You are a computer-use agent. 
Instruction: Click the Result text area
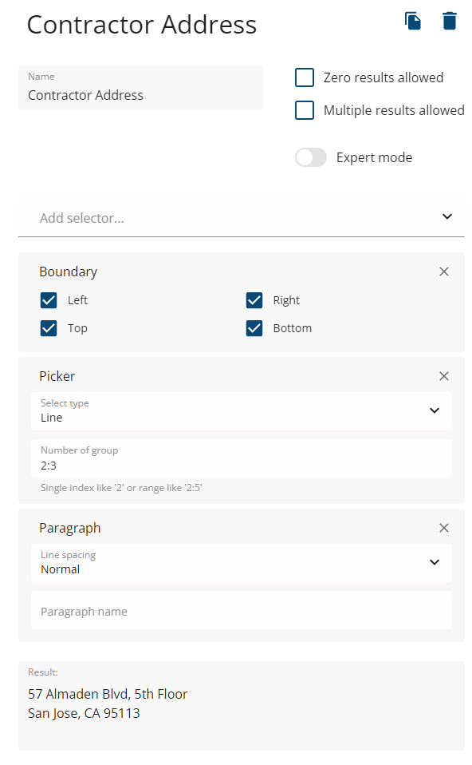point(241,705)
